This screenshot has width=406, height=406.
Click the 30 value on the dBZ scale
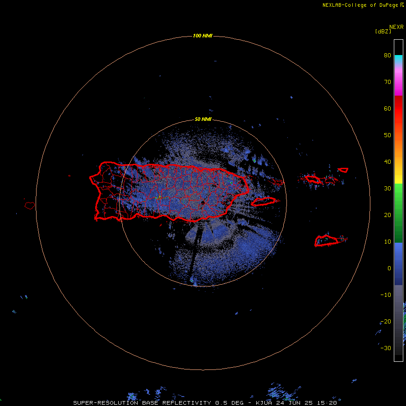point(388,189)
